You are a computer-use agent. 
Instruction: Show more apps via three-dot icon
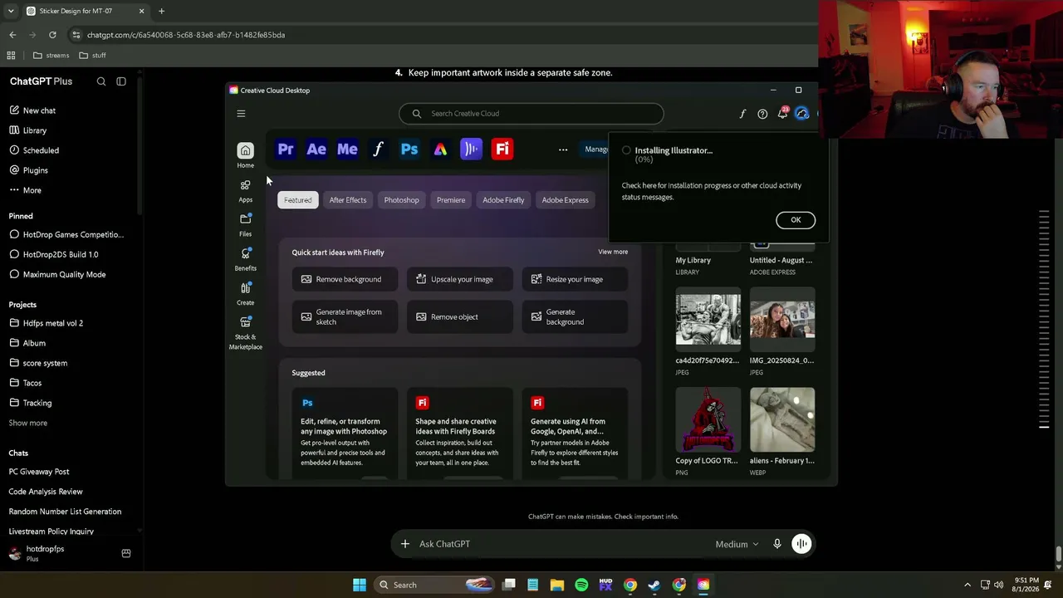tap(563, 149)
